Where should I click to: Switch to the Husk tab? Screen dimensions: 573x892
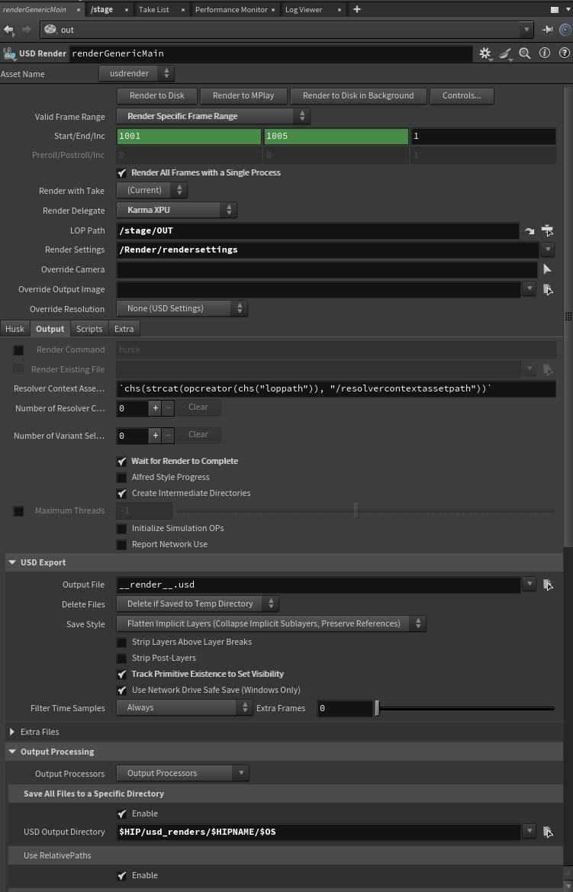15,329
